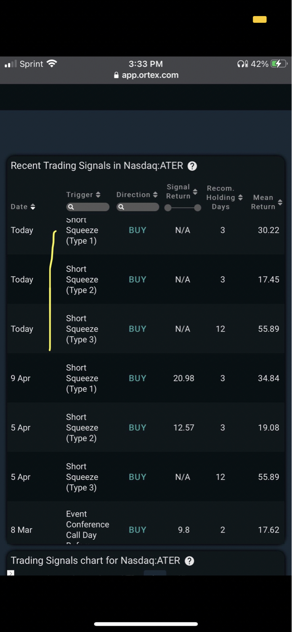Sort by Recom. Holding Days

(240, 198)
